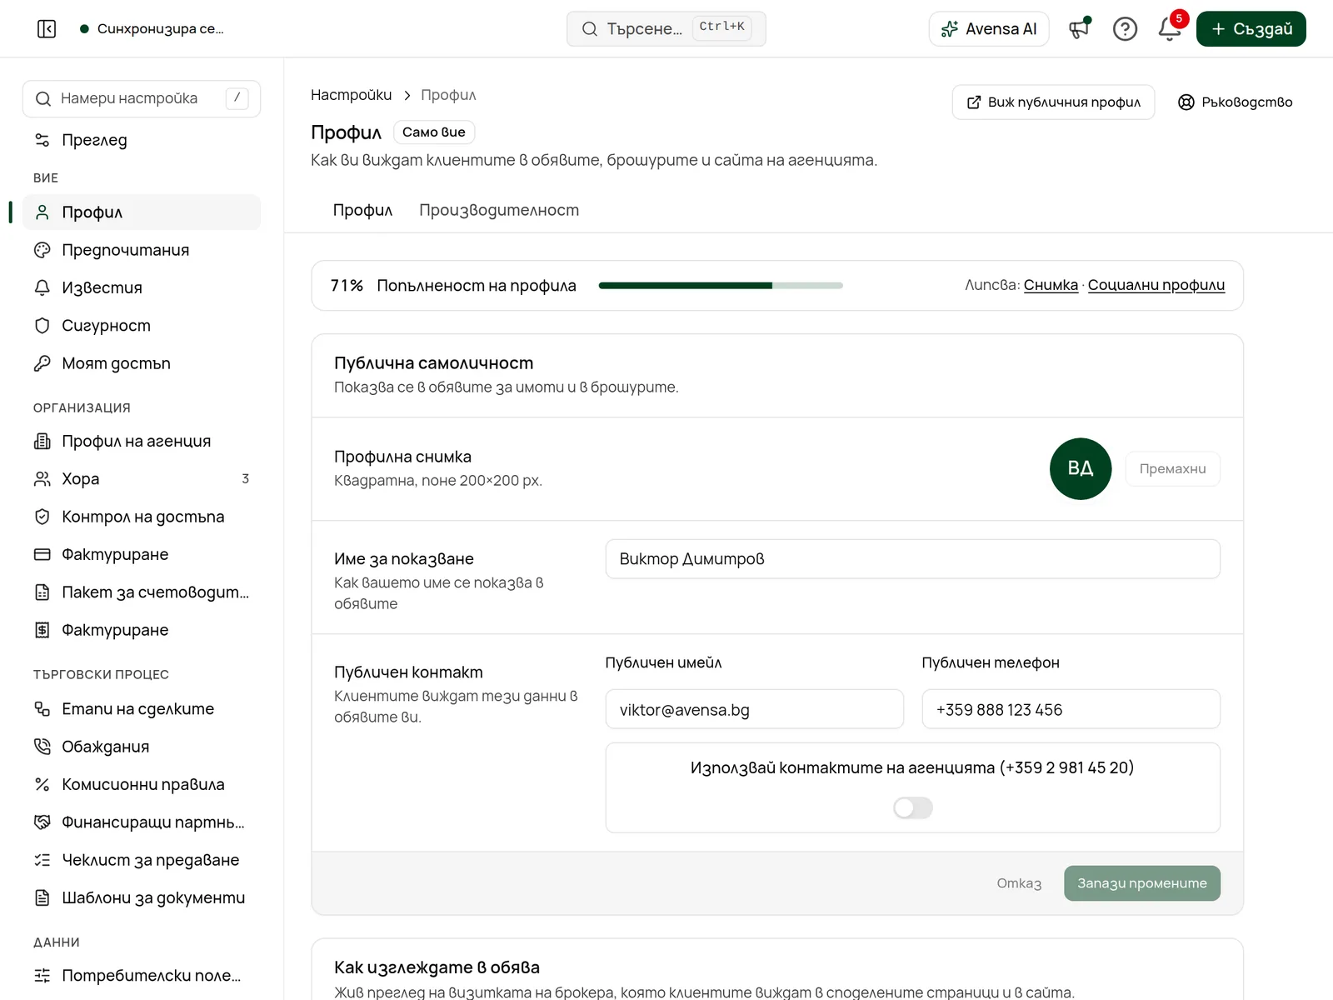Open notifications bell with 5 badge
1333x1000 pixels.
coord(1170,29)
